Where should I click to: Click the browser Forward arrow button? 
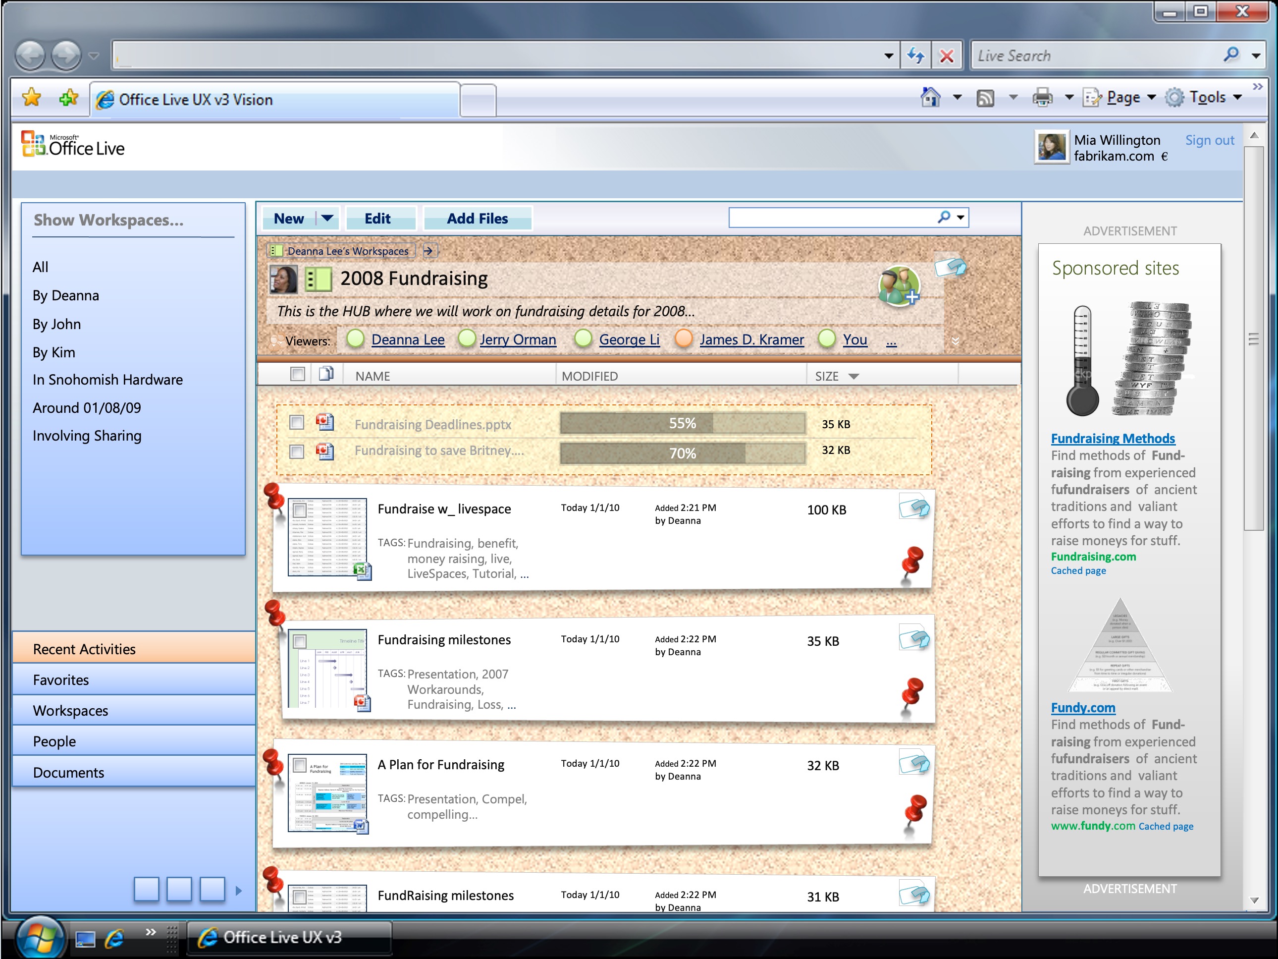click(x=66, y=56)
